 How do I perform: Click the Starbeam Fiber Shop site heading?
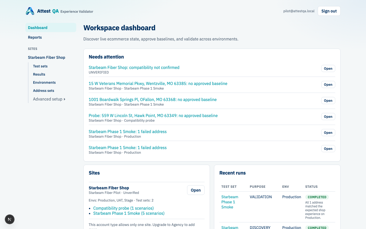[x=109, y=188]
